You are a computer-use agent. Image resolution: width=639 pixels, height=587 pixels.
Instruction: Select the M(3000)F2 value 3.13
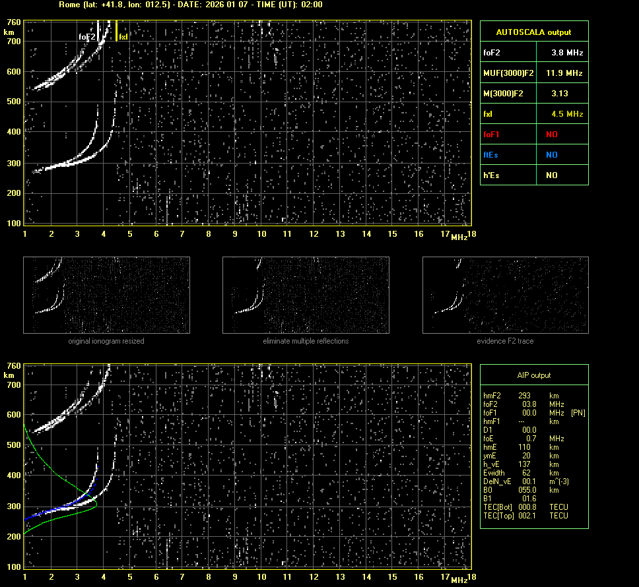559,94
